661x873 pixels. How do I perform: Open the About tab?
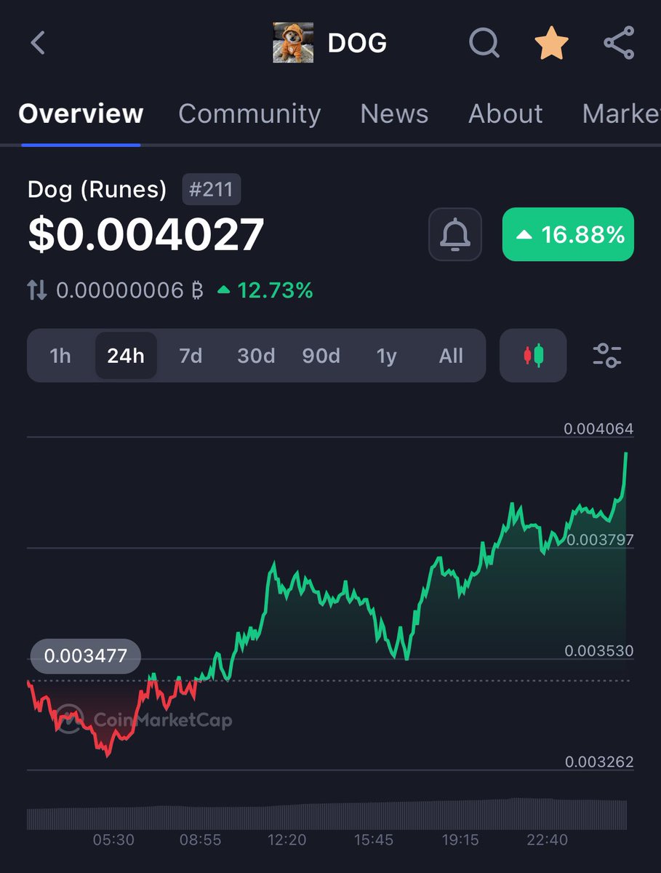click(505, 113)
